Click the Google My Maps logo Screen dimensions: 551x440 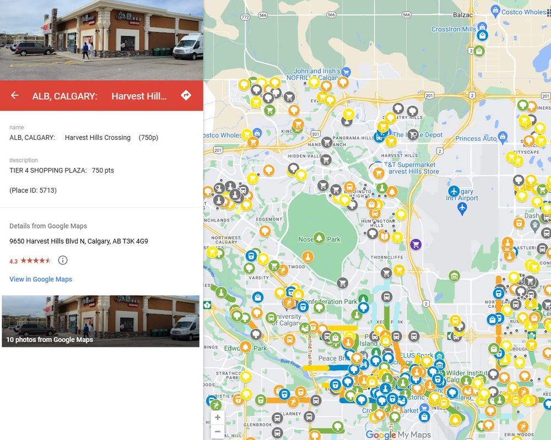coord(398,434)
